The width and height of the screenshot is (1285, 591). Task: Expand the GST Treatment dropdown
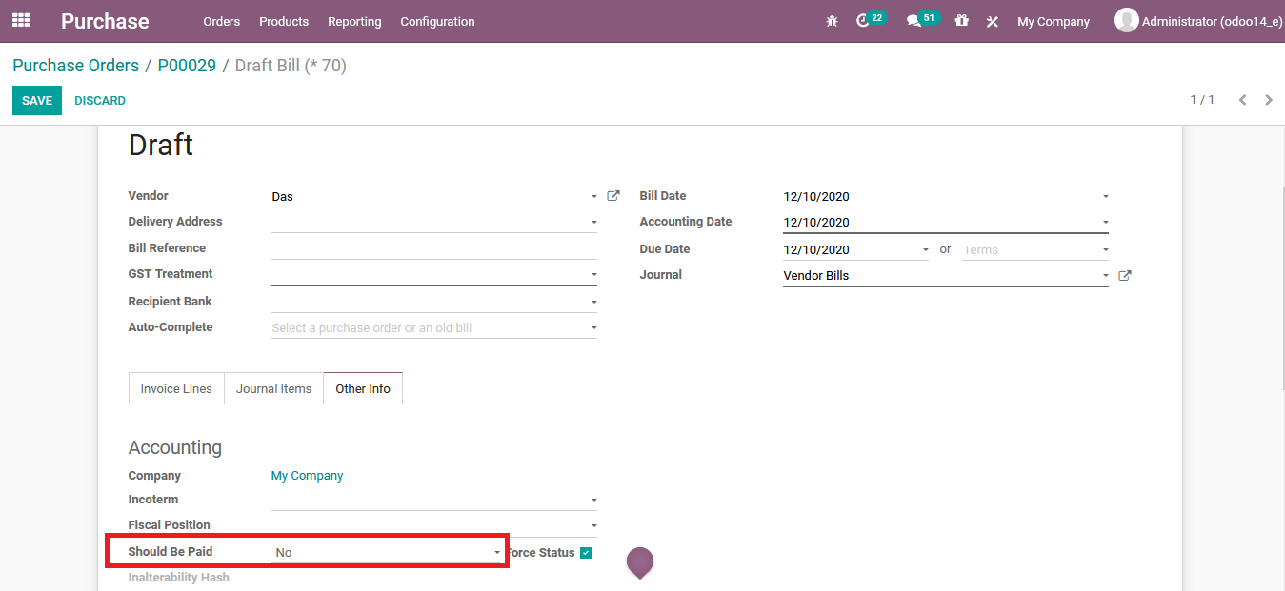tap(593, 275)
